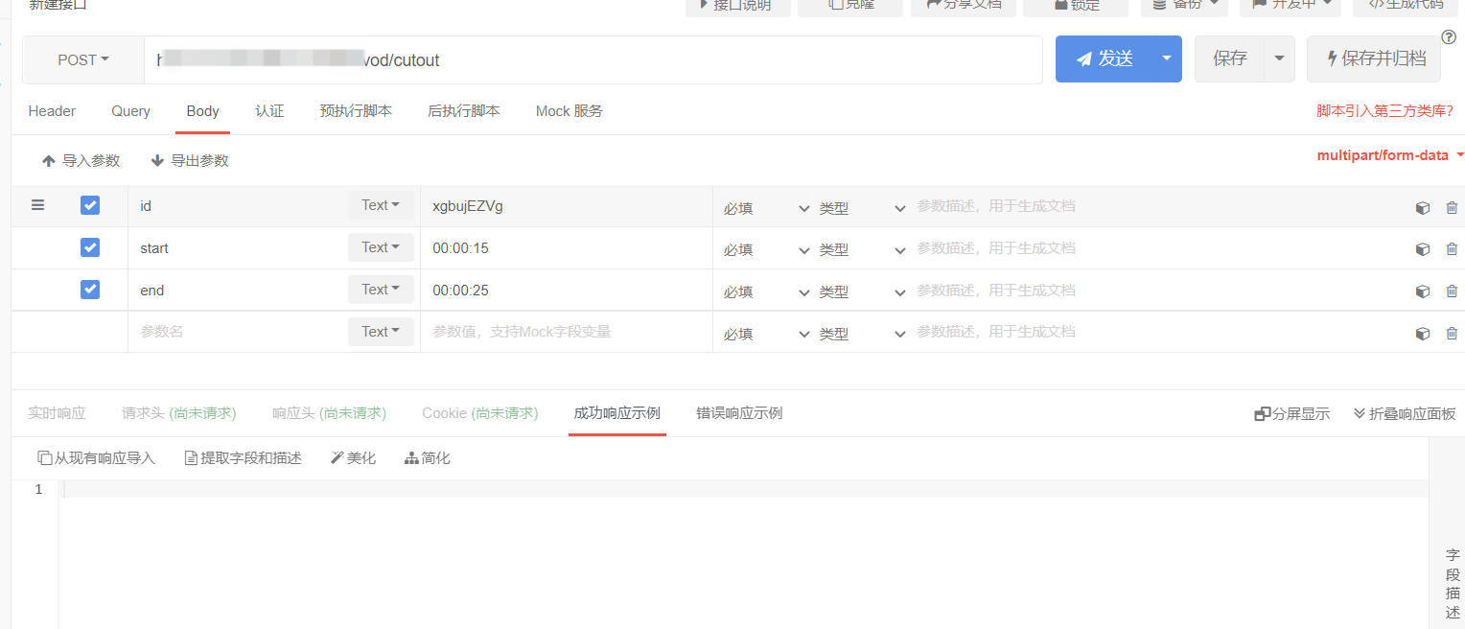The image size is (1465, 629).
Task: Open the 类型 dropdown in the id row
Action: 862,208
